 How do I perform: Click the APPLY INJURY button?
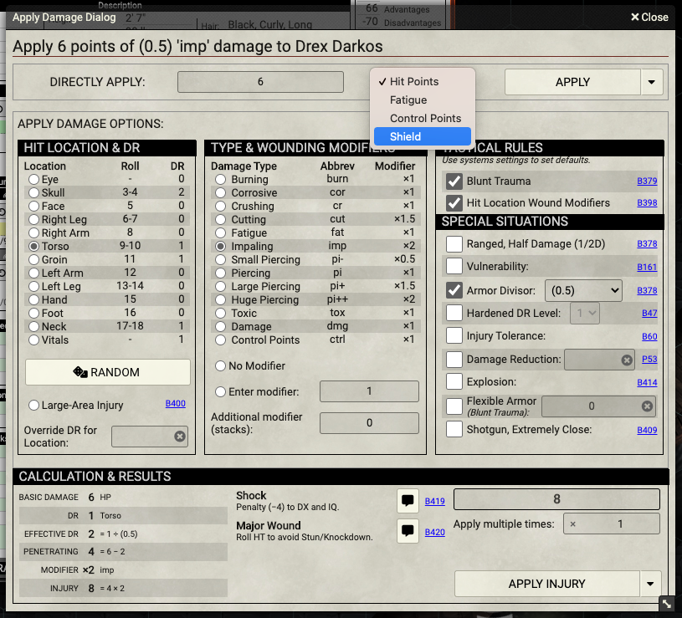click(548, 584)
